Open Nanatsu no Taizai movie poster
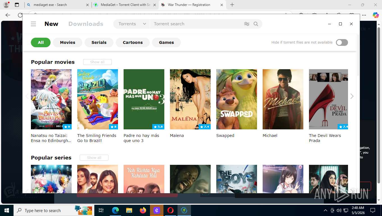This screenshot has width=382, height=216. 51,99
